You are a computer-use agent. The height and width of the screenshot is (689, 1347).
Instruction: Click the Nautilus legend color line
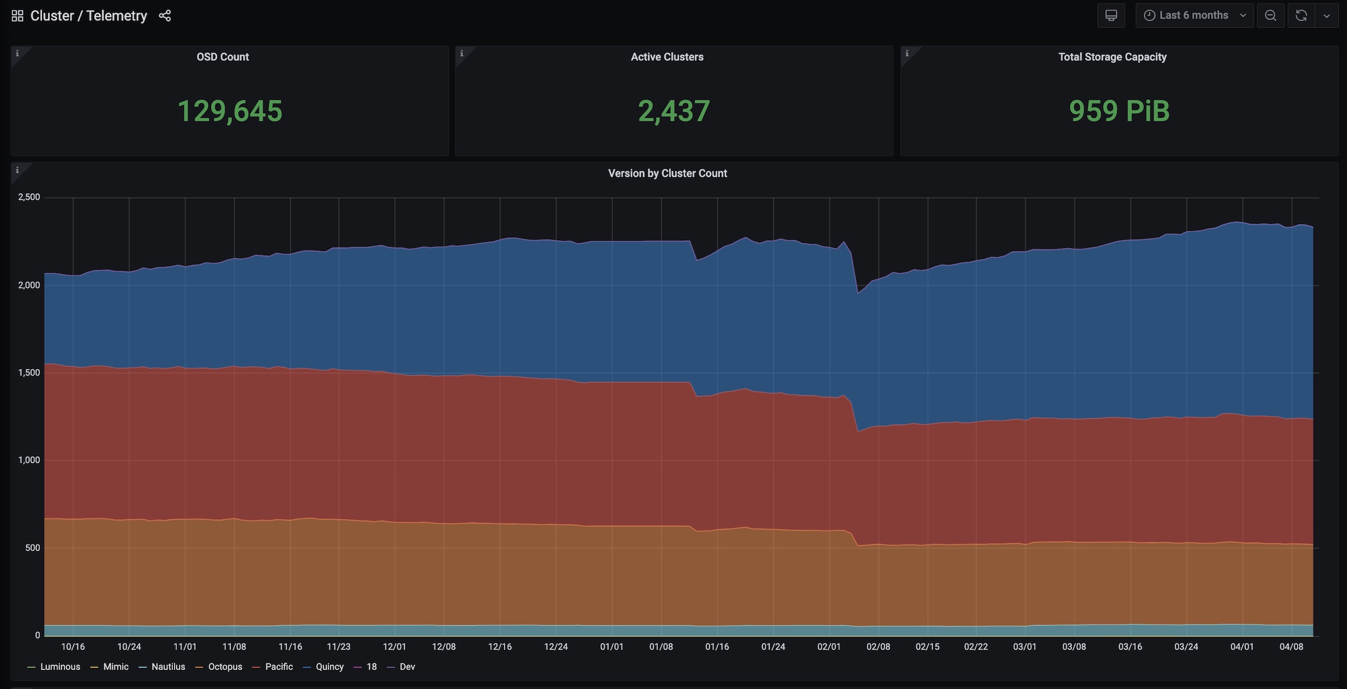pos(143,667)
